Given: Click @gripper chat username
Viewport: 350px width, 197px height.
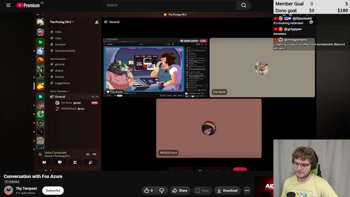Looking at the screenshot, I should [x=293, y=29].
